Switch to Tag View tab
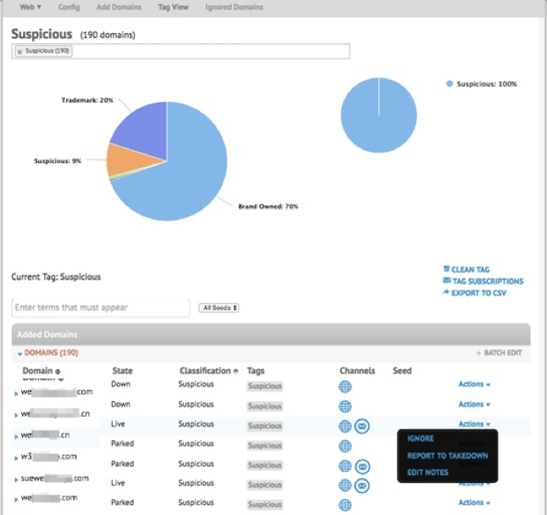 173,7
